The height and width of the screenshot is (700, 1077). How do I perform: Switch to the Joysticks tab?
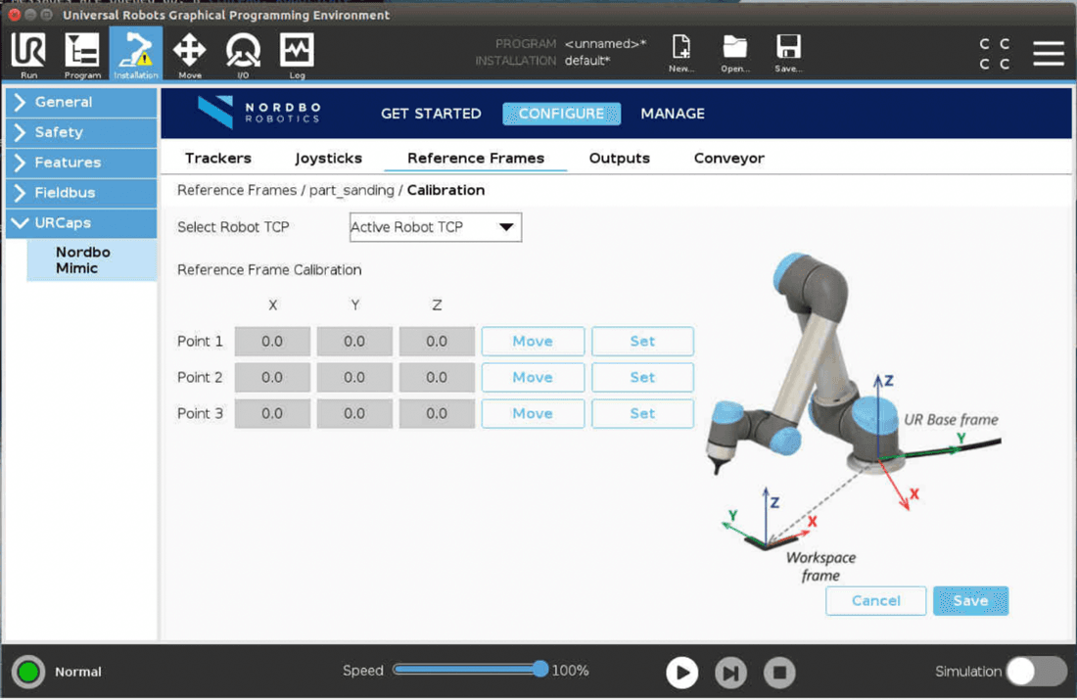coord(328,159)
